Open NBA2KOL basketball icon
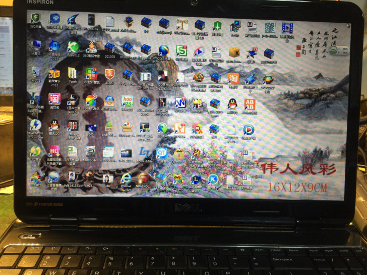 [143, 179]
